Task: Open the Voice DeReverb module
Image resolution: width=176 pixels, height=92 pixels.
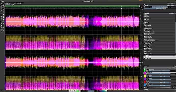Action: pos(148,50)
